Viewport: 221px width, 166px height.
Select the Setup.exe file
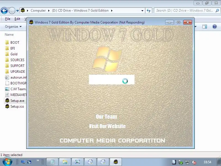pos(15,101)
